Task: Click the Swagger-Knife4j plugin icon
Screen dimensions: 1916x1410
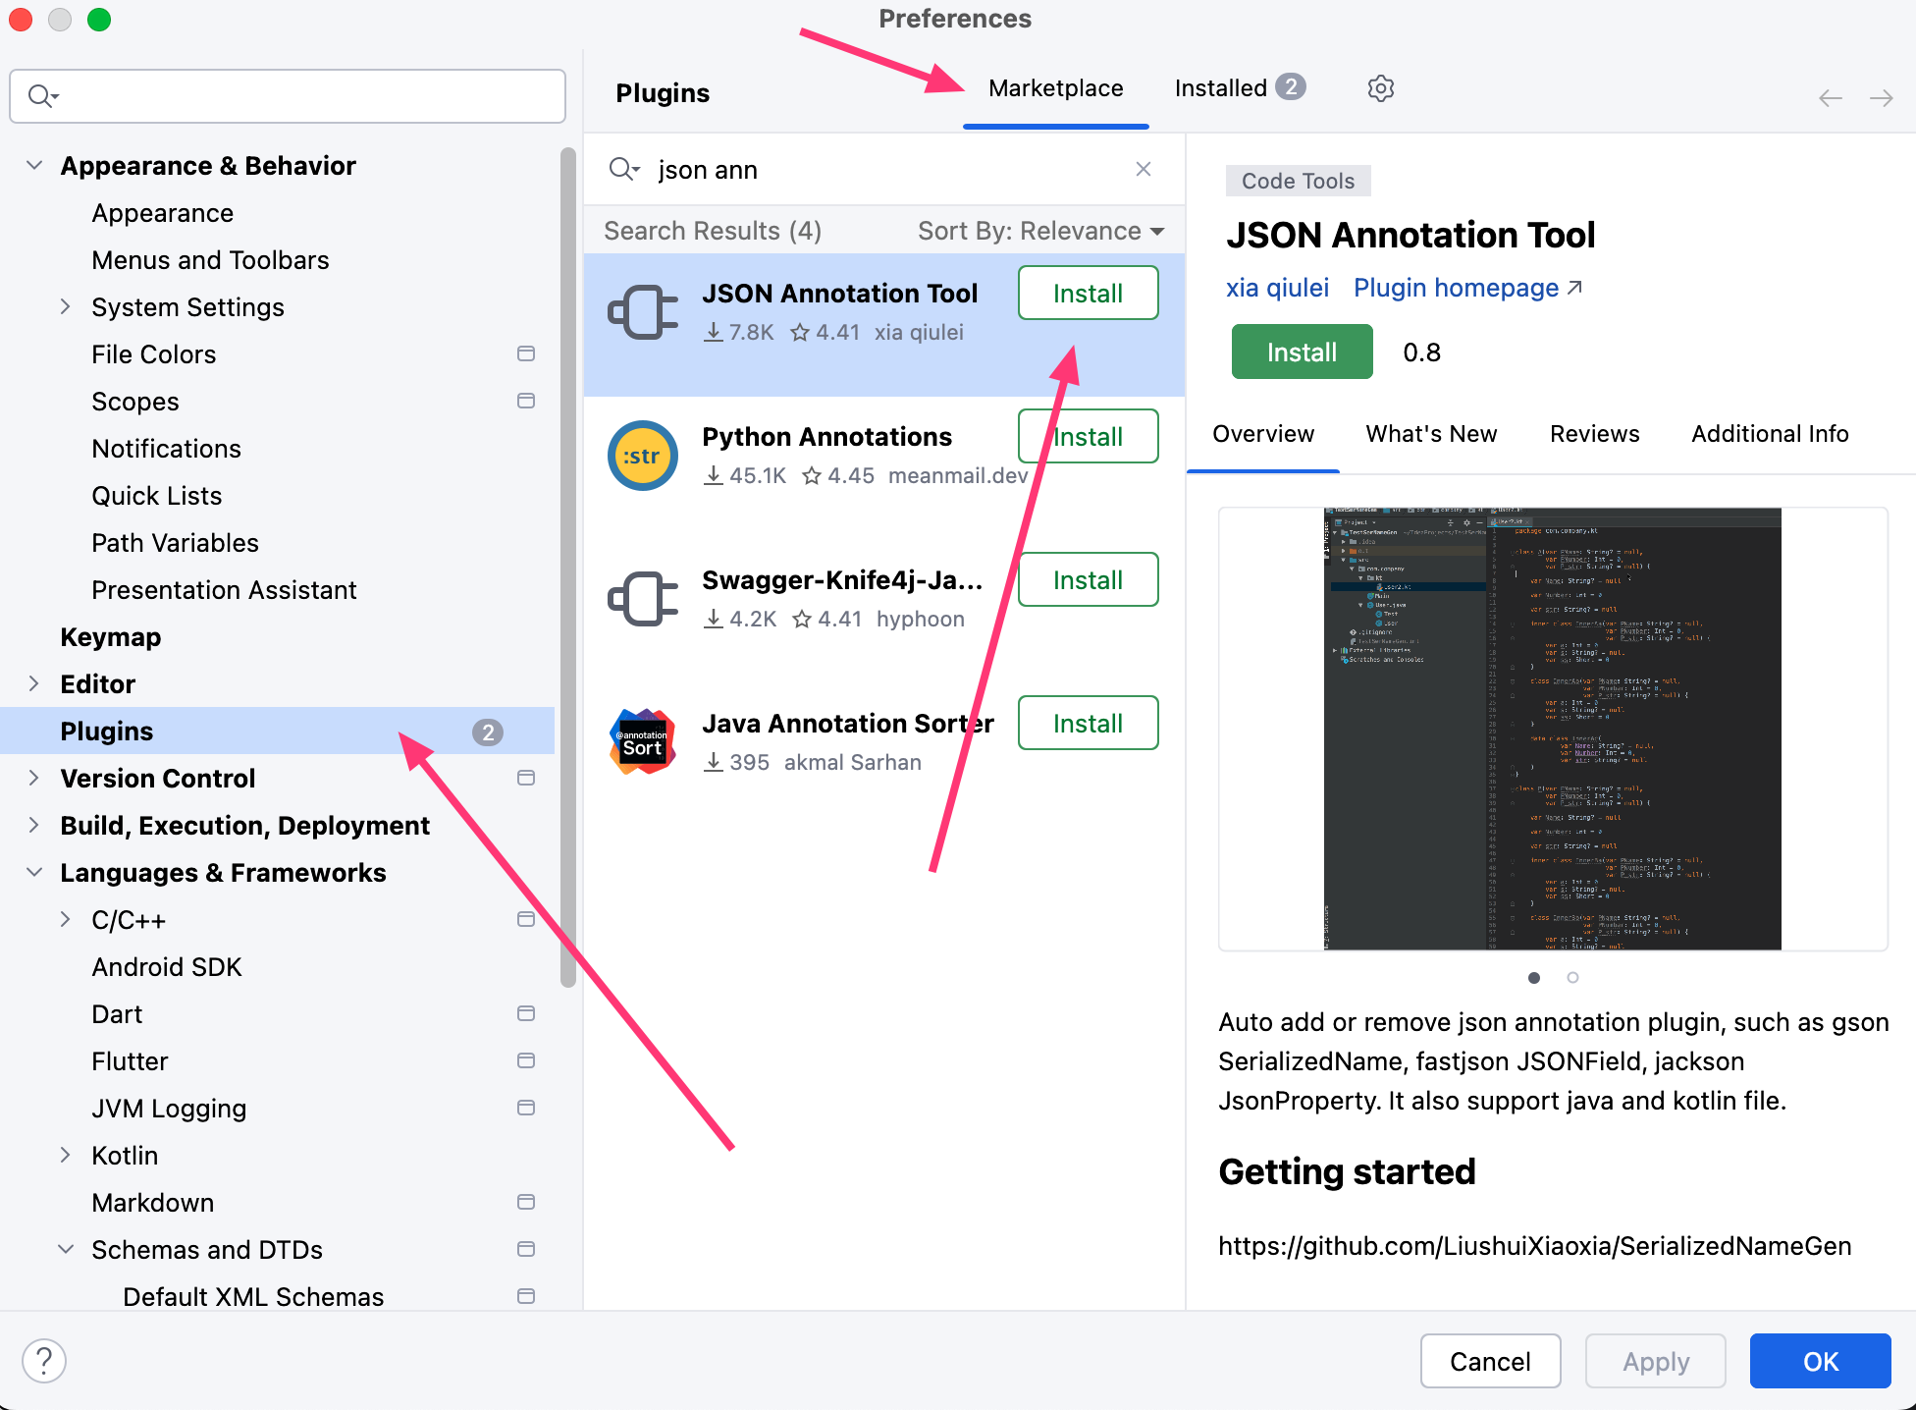Action: (643, 599)
